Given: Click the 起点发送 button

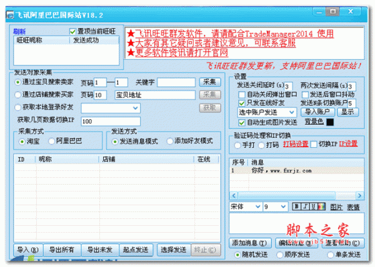Looking at the screenshot, I should (136, 250).
